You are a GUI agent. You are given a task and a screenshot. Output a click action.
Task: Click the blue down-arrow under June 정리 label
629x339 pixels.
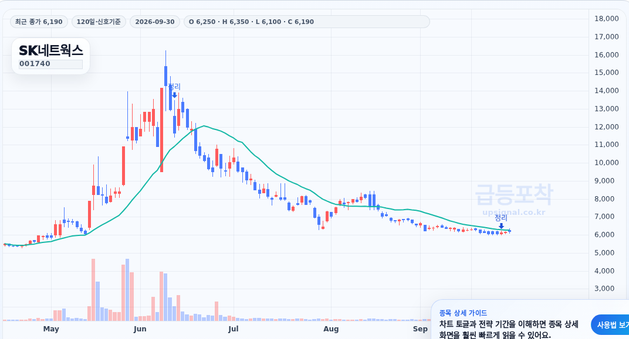(174, 95)
